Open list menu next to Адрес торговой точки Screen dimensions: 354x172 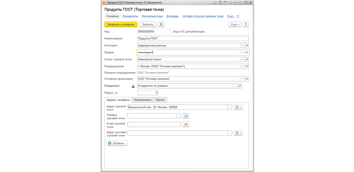239,107
